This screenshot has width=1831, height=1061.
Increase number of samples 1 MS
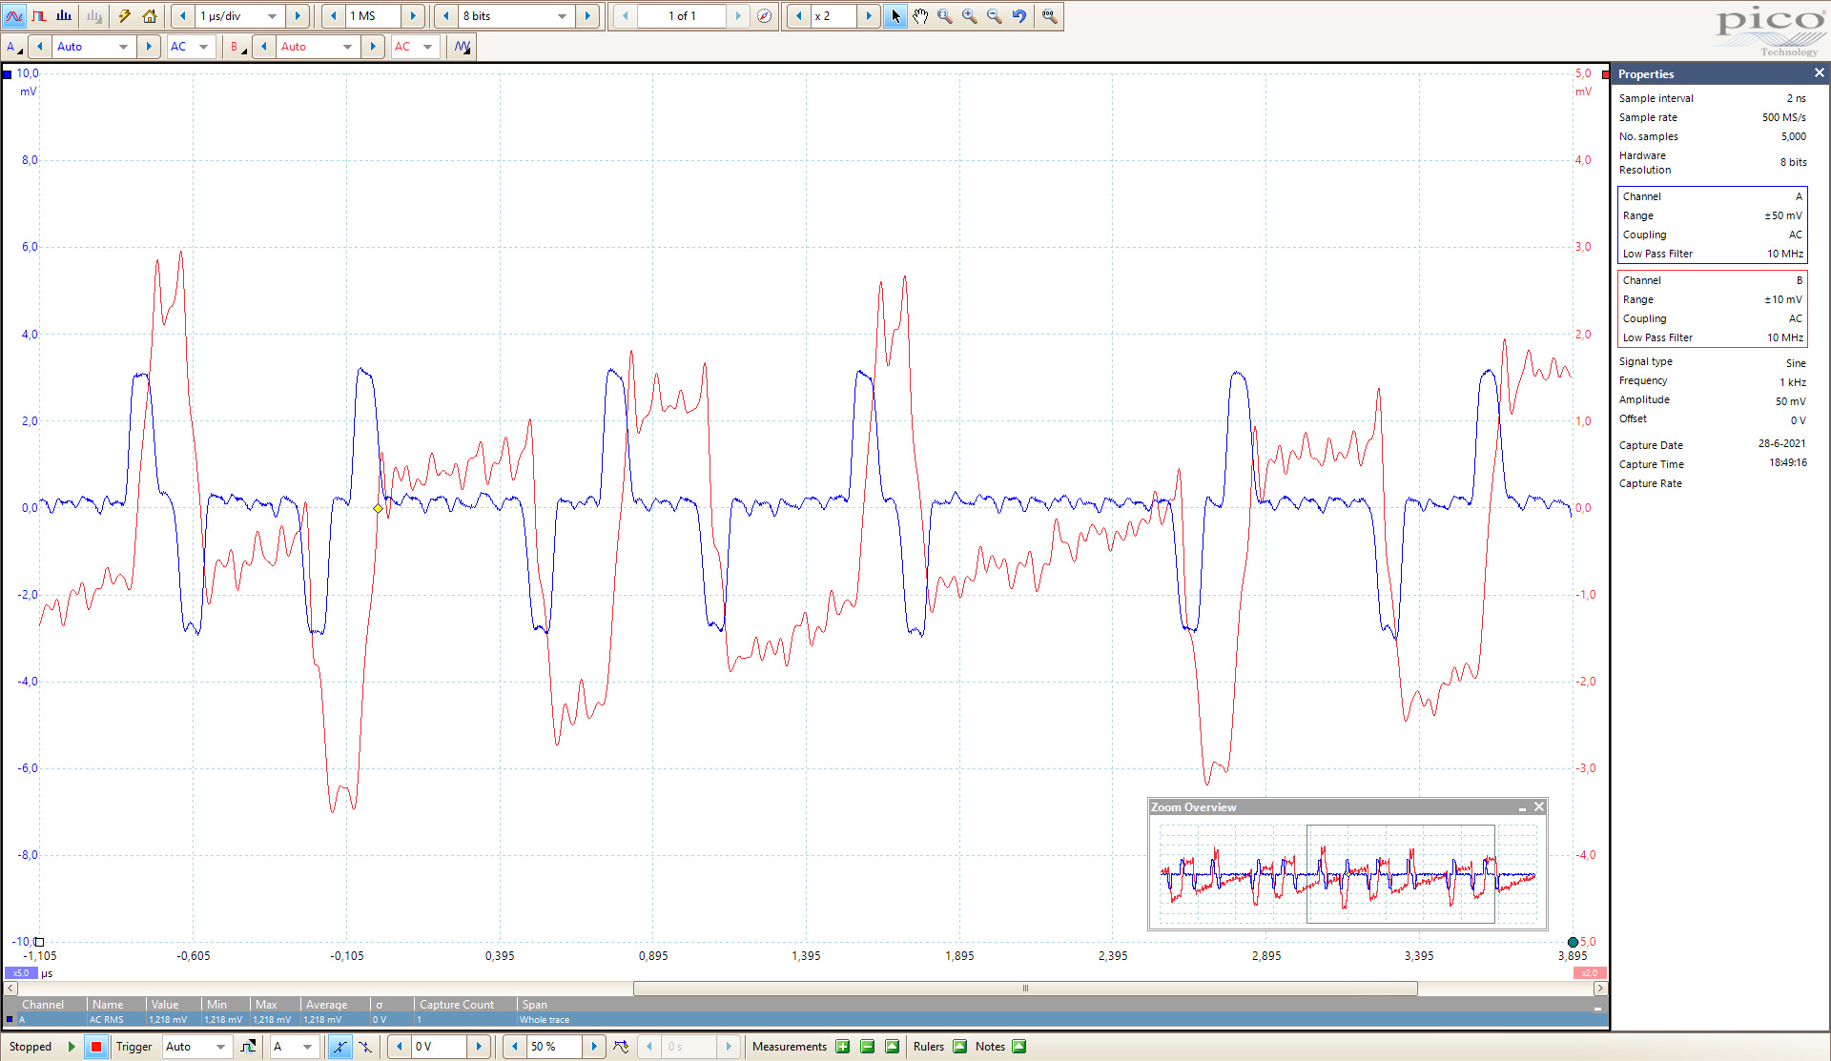coord(413,16)
